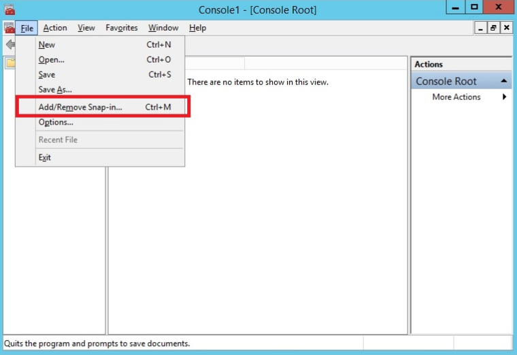Click Exit in the File menu
Image resolution: width=517 pixels, height=355 pixels.
coord(45,157)
